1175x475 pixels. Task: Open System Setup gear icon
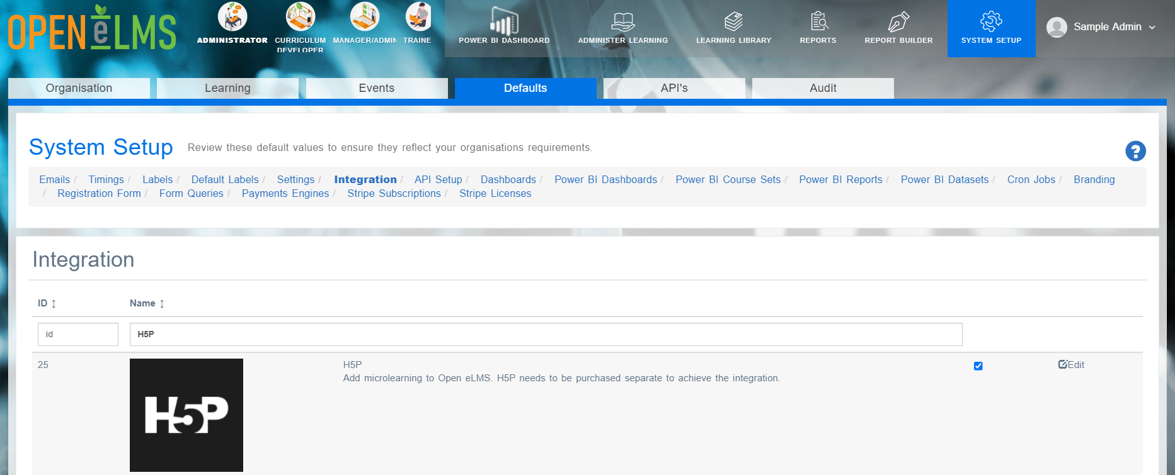pos(991,22)
